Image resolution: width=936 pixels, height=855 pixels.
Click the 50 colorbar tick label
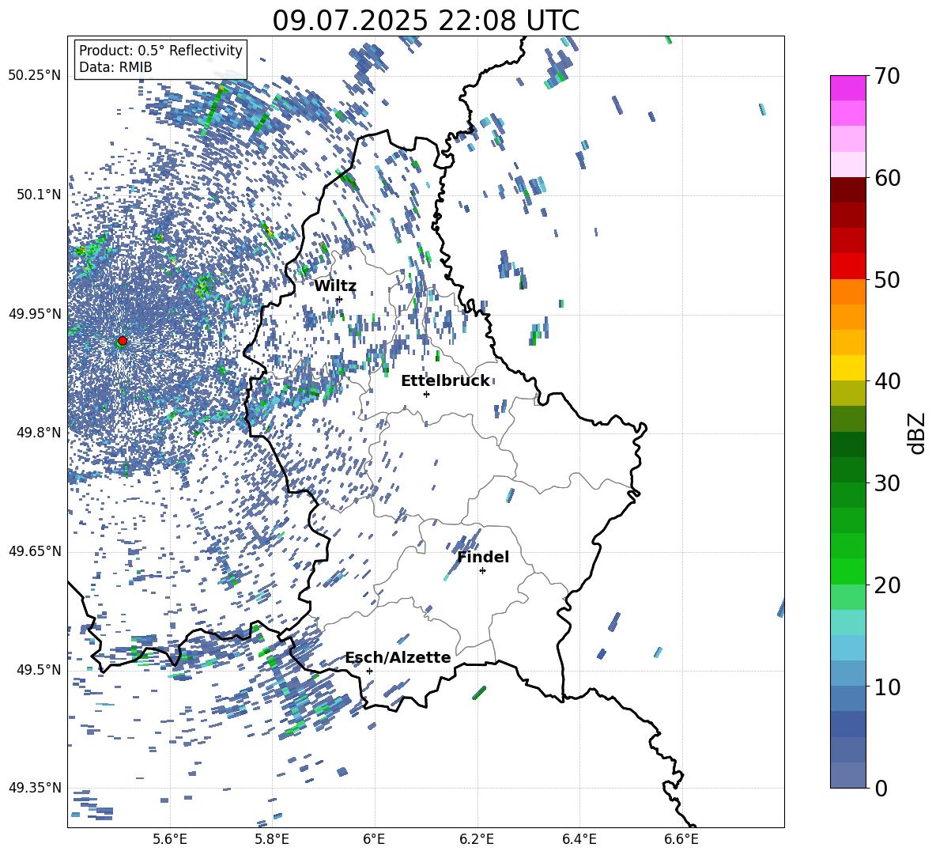(x=886, y=280)
